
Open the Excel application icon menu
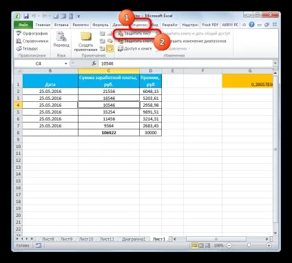point(17,17)
